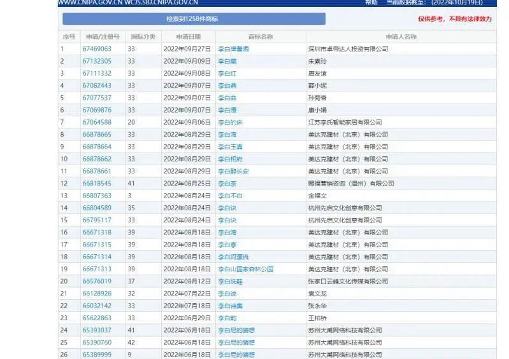The image size is (509, 359).
Task: Open registration number 67111332
Action: (97, 74)
